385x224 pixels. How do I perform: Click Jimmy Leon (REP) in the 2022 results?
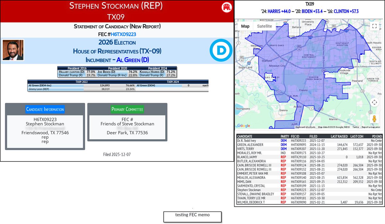(x=39, y=89)
